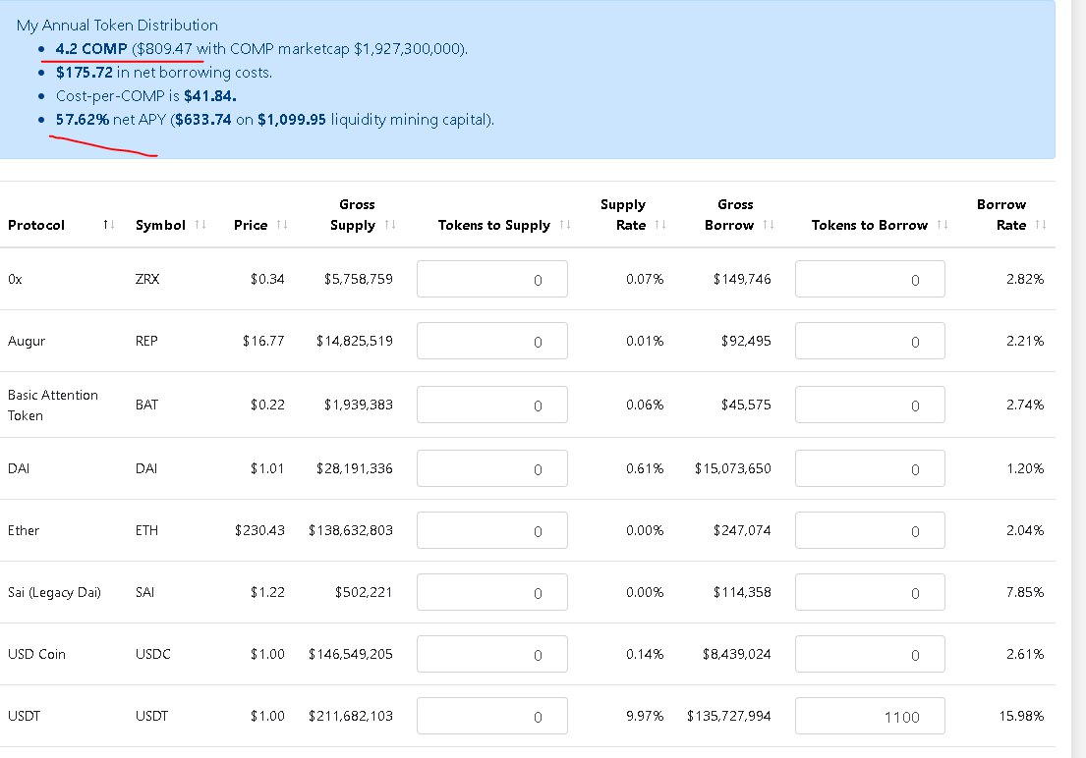Focus REP Tokens to Supply field
Screen dimensions: 1086x758
[491, 341]
